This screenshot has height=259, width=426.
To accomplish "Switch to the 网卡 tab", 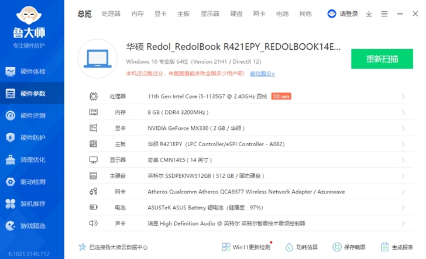I will (x=259, y=13).
